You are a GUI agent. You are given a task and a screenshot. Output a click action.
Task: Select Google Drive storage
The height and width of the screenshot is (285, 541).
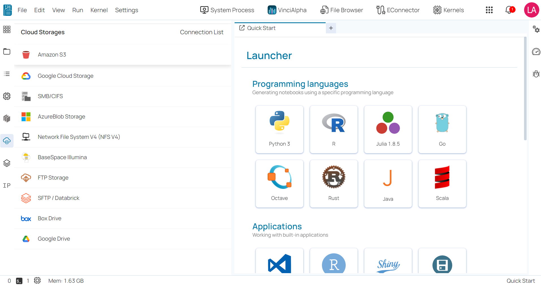[123, 239]
